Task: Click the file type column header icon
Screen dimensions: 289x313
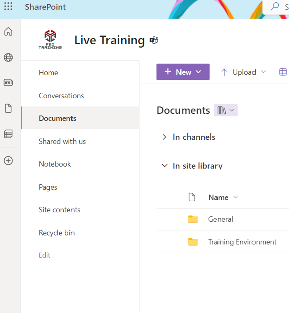Action: click(192, 197)
